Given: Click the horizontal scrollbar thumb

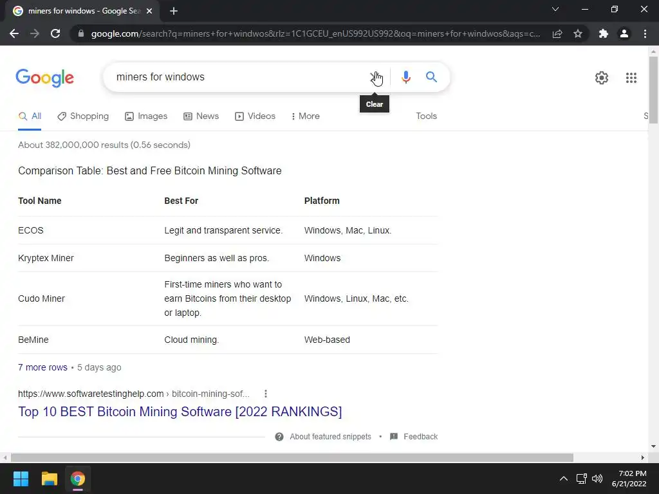Looking at the screenshot, I should pos(292,457).
